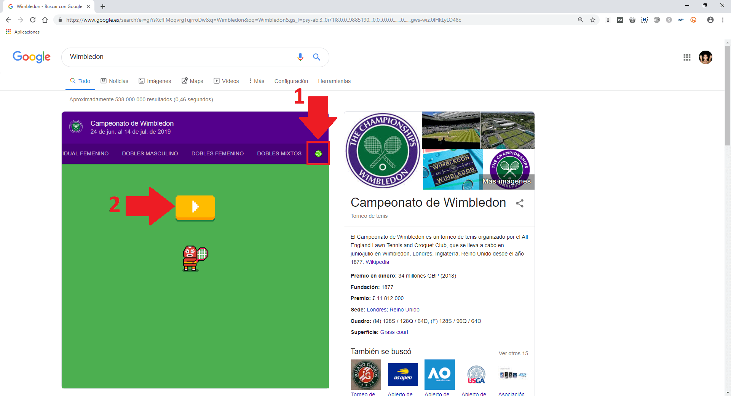
Task: Click the site lock icon in address bar
Action: click(x=60, y=20)
